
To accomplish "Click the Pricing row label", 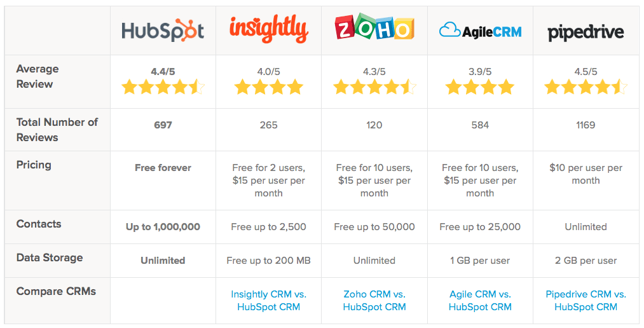I will [x=34, y=165].
